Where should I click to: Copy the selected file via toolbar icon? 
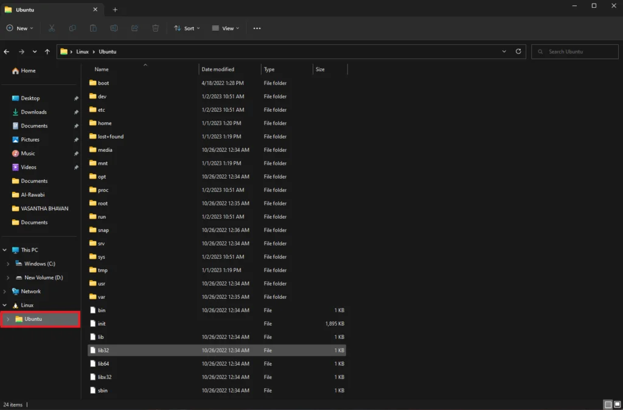click(x=72, y=28)
